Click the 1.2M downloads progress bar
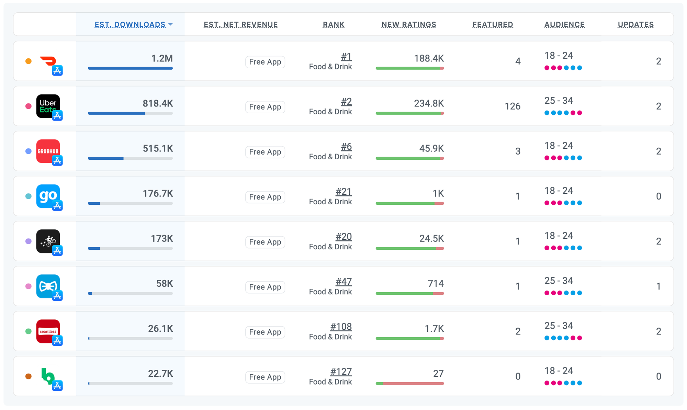Image resolution: width=687 pixels, height=410 pixels. coord(130,68)
